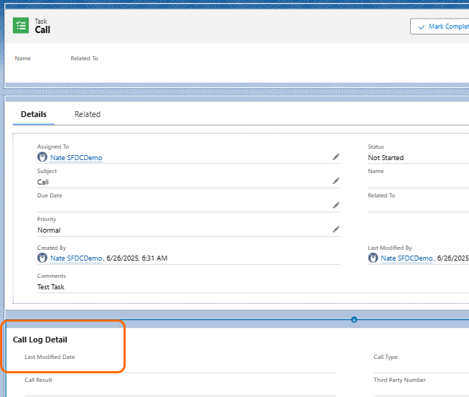Open the Related tab
Viewport: 469px width, 397px height.
[x=88, y=114]
